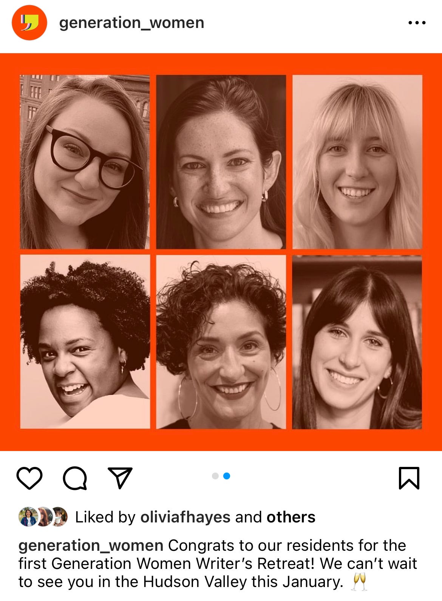Open generation_women username in header

[131, 23]
